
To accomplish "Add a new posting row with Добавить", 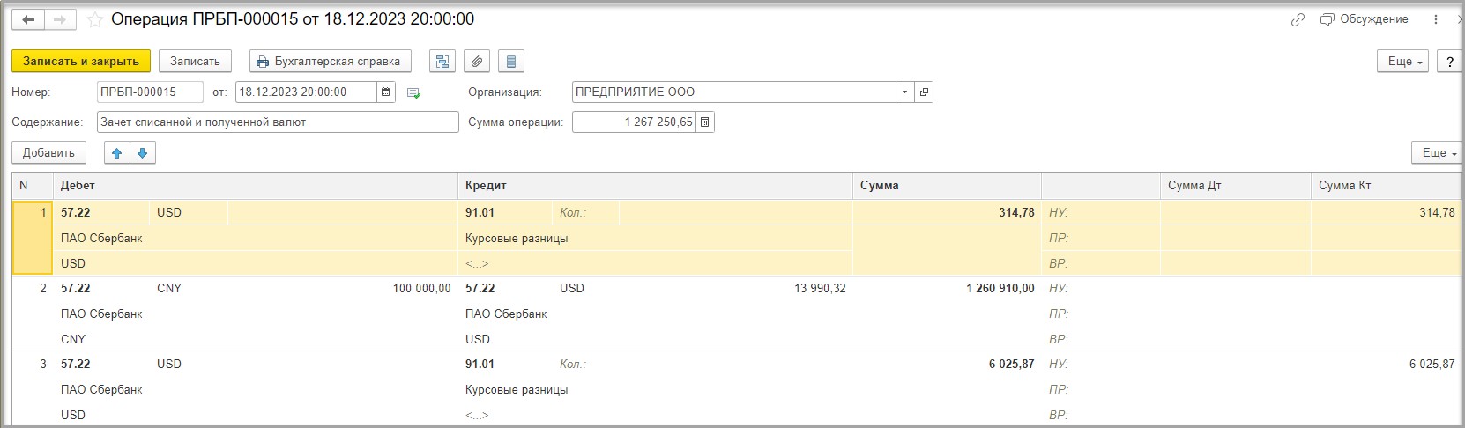I will point(48,153).
